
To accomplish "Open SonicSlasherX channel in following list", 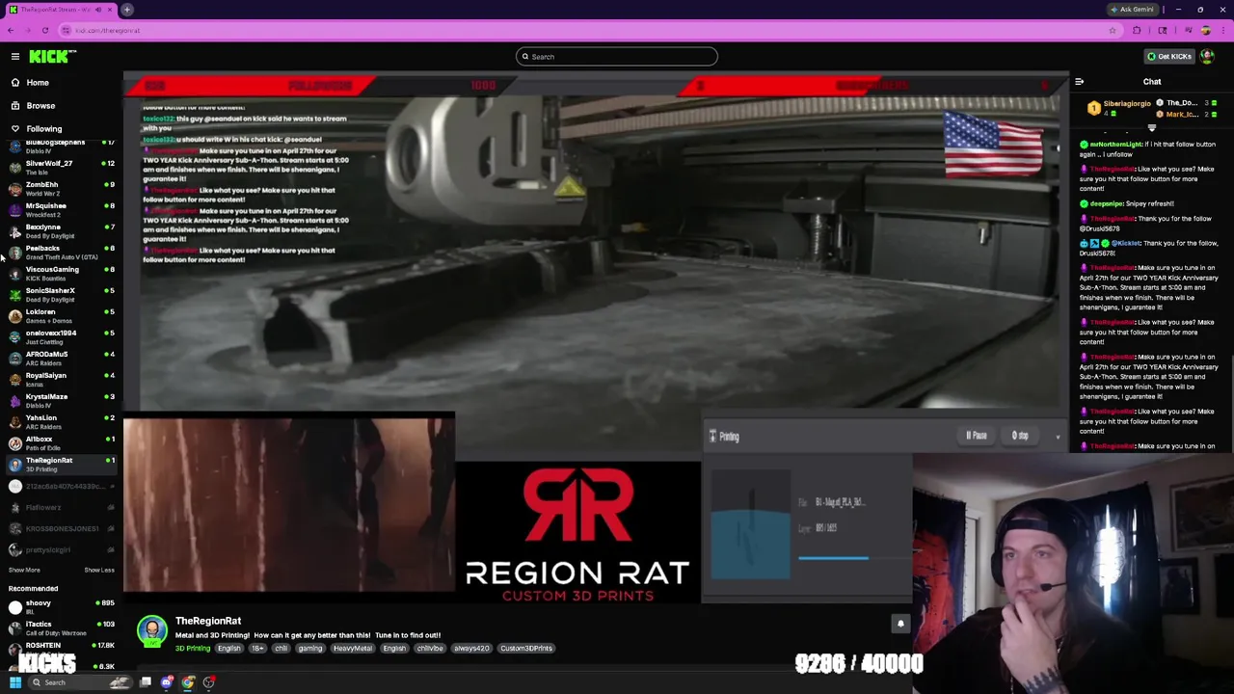I will [x=60, y=294].
